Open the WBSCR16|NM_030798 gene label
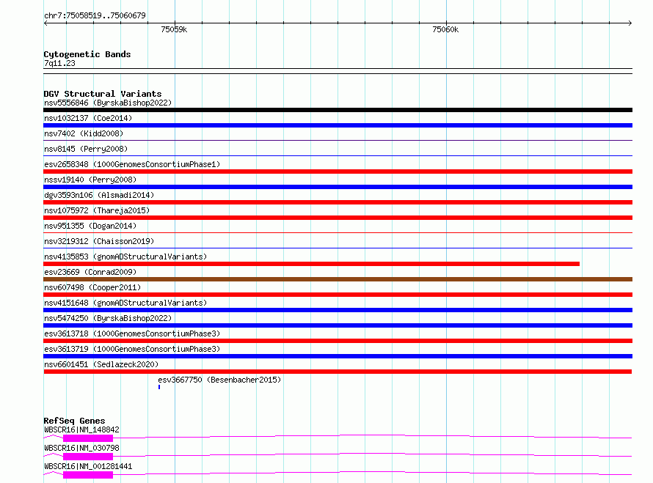 click(81, 448)
